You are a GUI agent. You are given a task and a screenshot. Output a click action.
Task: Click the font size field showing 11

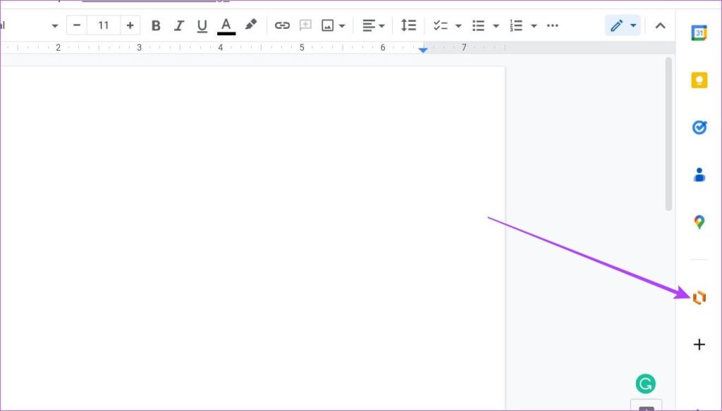tap(104, 26)
